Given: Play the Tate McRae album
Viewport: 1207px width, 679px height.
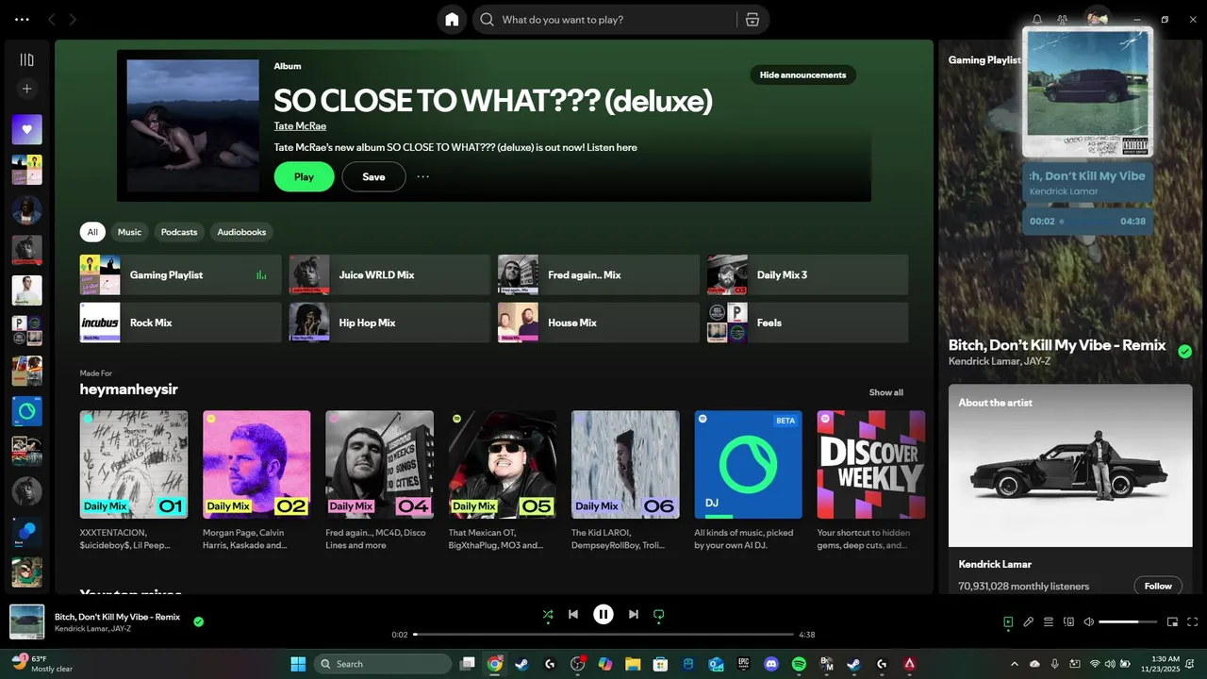Looking at the screenshot, I should pyautogui.click(x=304, y=176).
